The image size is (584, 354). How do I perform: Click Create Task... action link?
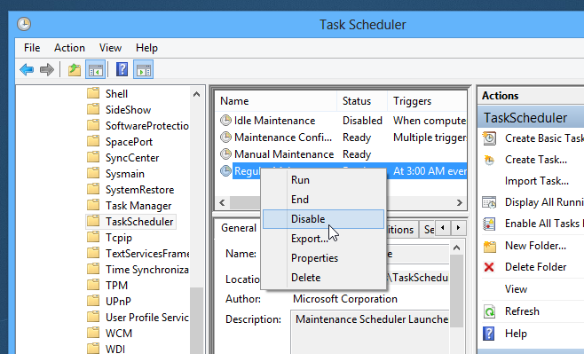pyautogui.click(x=536, y=160)
